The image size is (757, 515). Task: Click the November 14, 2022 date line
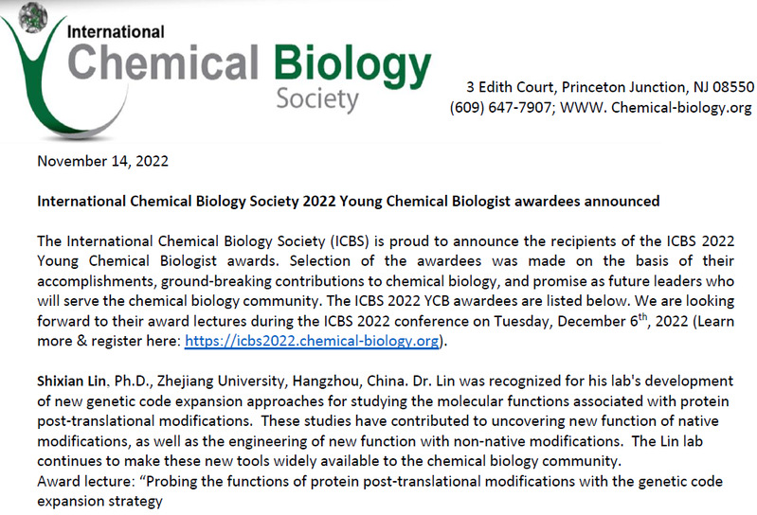(x=102, y=161)
